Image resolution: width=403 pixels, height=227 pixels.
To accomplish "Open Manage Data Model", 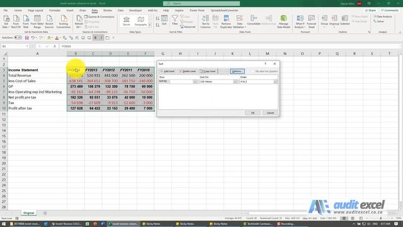I will [x=283, y=21].
